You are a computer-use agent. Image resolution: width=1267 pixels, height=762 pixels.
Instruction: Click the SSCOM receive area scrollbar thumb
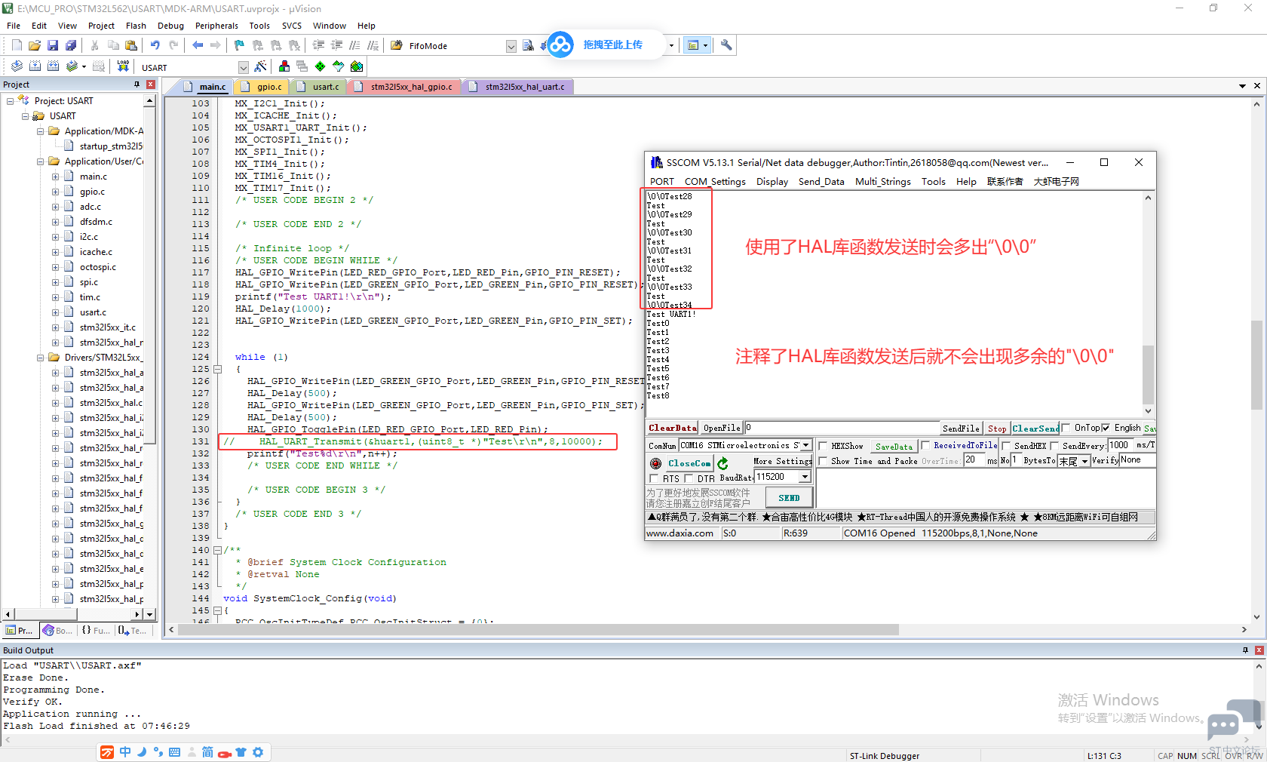(x=1148, y=375)
